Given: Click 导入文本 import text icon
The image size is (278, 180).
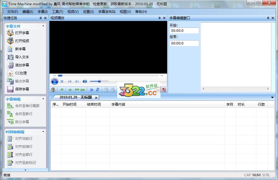Looking at the screenshot, I should point(10,57).
